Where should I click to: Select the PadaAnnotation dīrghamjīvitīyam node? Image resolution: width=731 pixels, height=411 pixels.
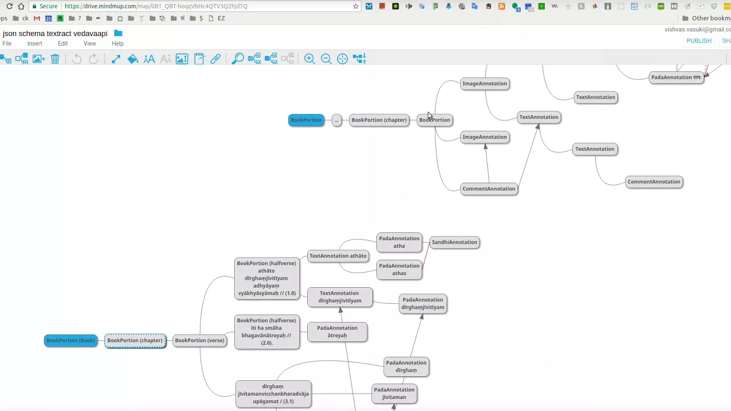click(423, 303)
